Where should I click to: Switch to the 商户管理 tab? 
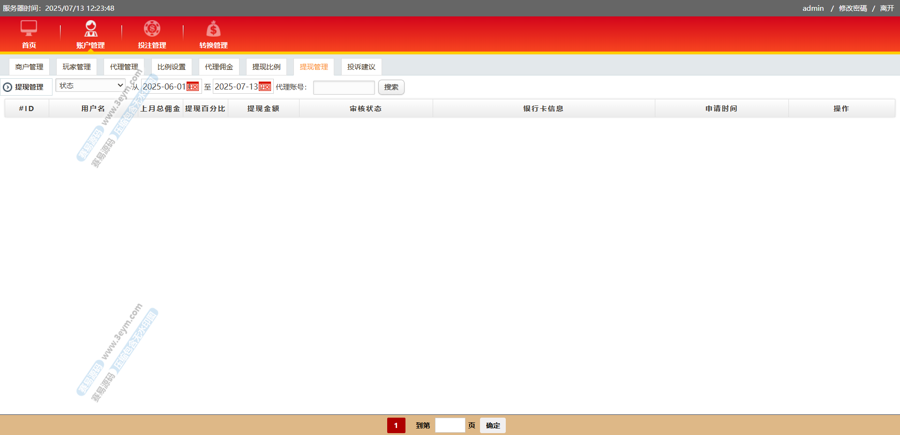click(x=29, y=67)
